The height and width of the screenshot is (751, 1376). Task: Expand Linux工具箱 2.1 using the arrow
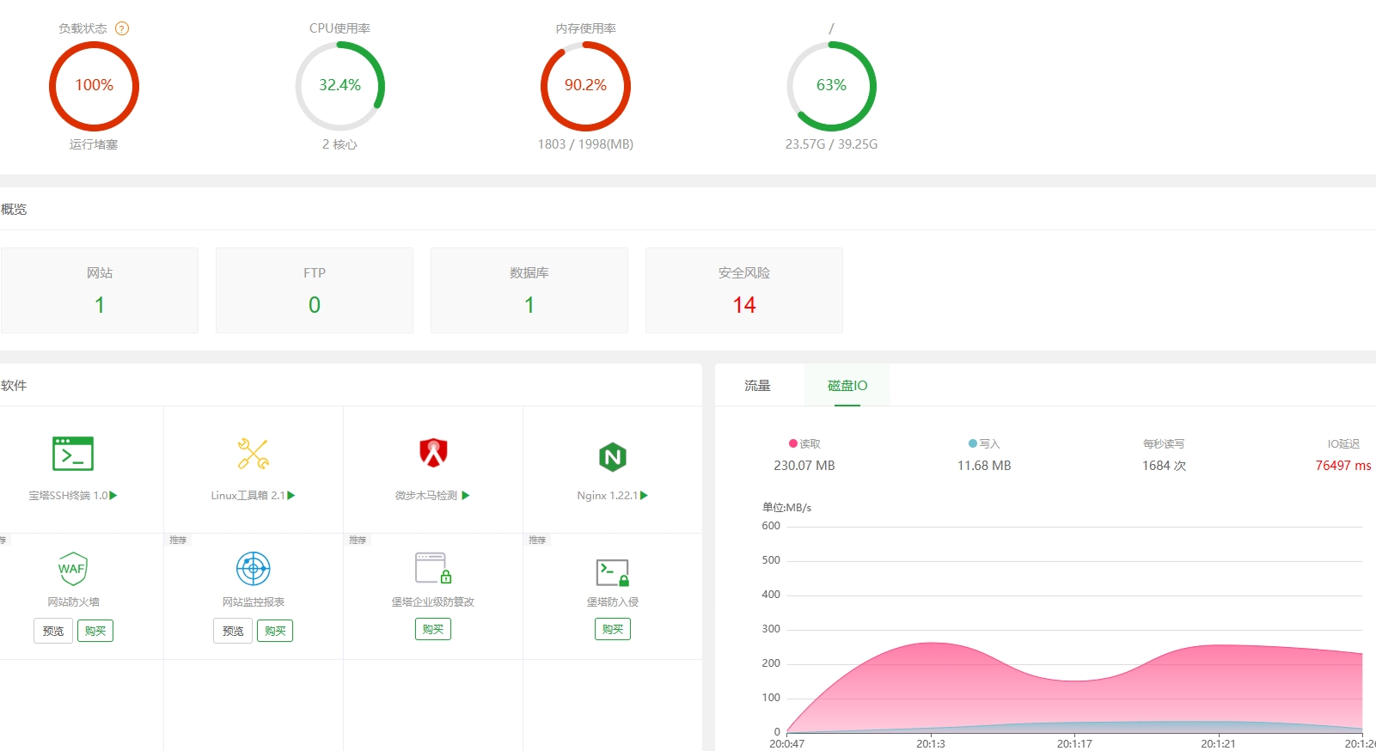click(291, 495)
